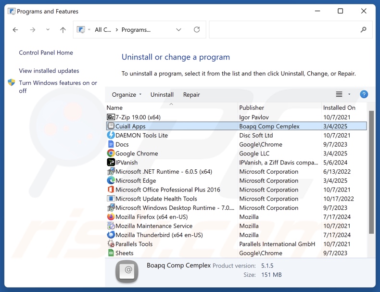The width and height of the screenshot is (380, 292).
Task: Open View installed updates link
Action: click(49, 71)
